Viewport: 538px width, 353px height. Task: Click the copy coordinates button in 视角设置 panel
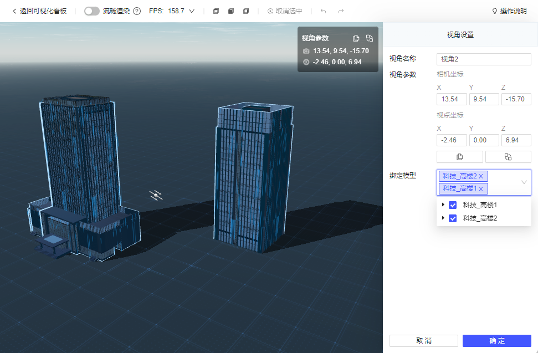460,157
